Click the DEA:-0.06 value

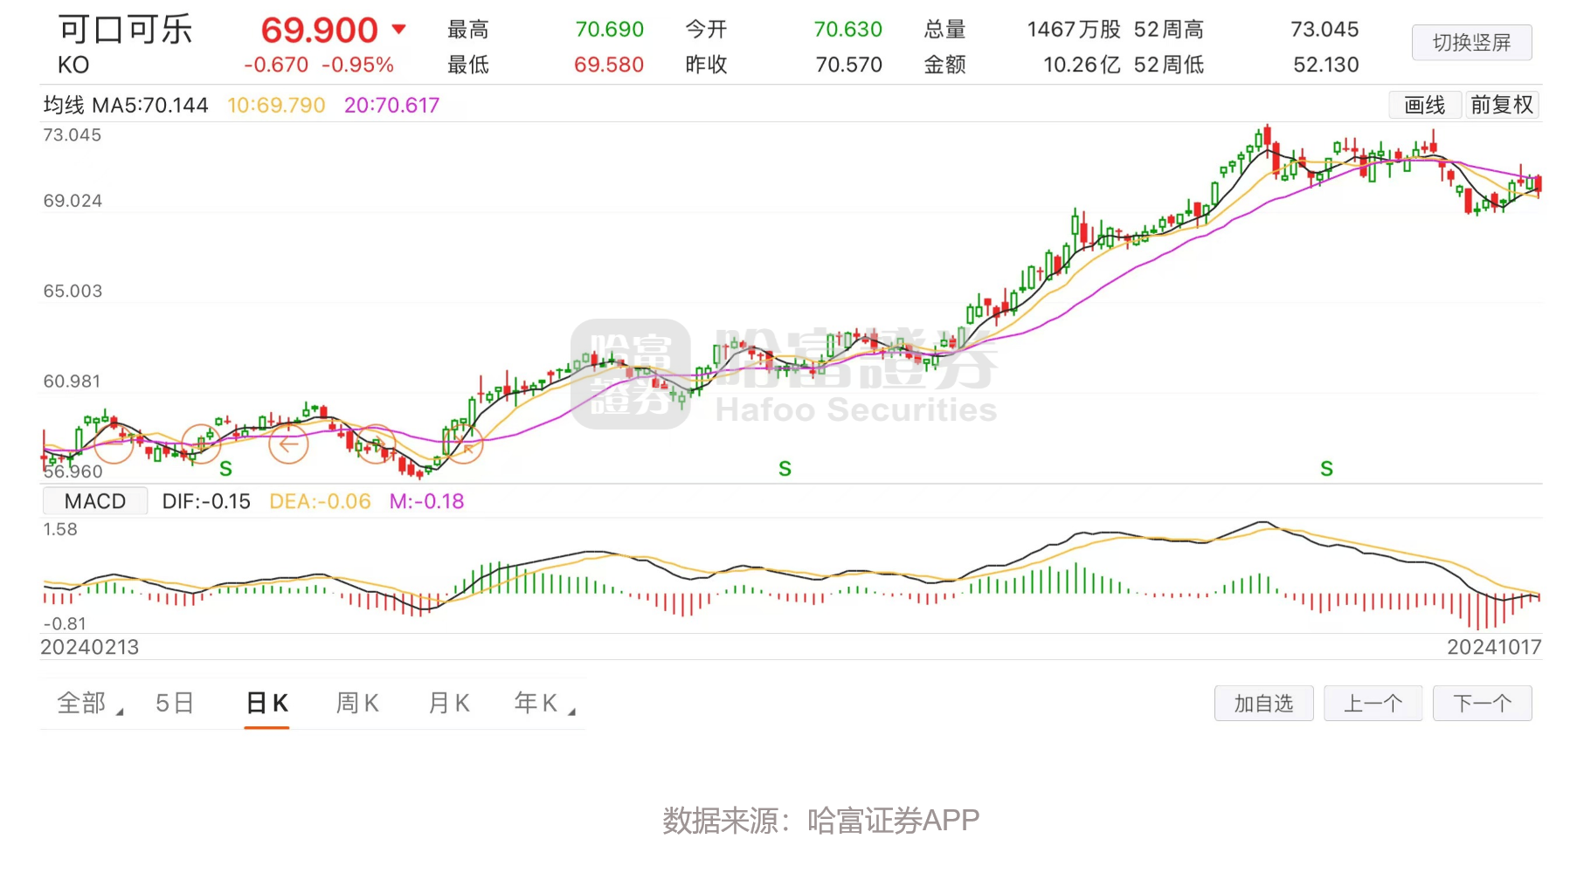point(320,501)
